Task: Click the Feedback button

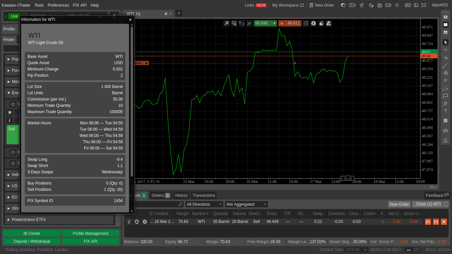Action: coord(437,195)
